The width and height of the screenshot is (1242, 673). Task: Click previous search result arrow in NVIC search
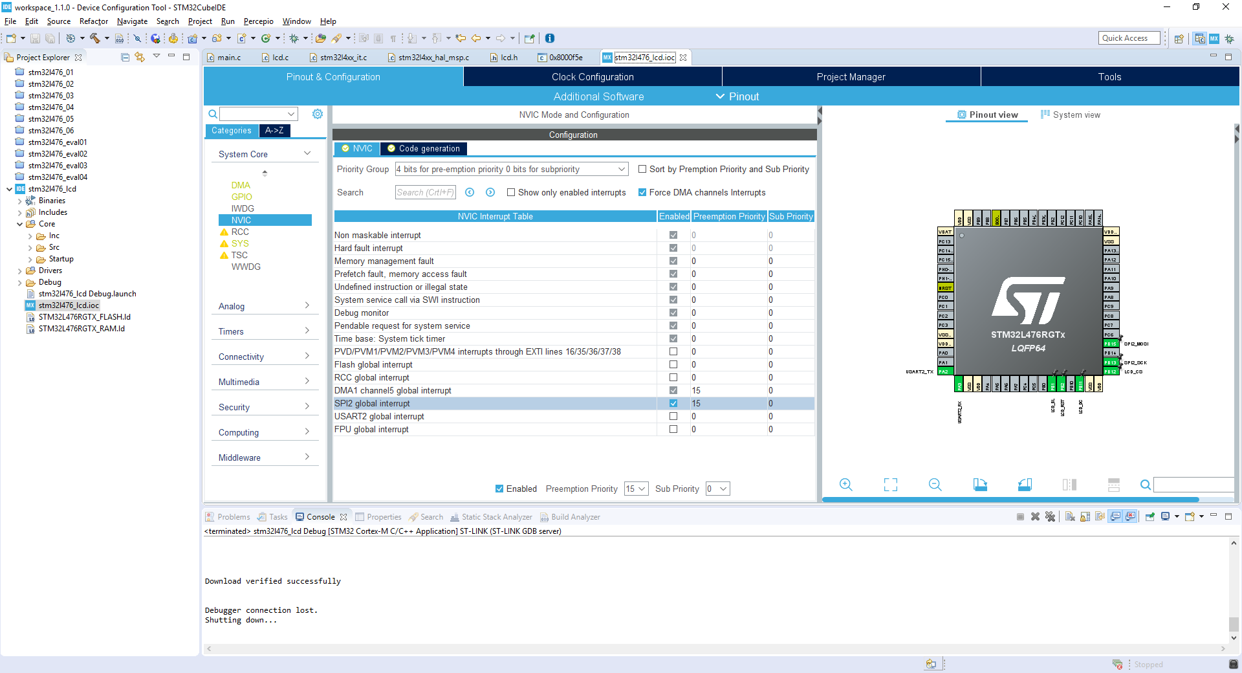[470, 192]
